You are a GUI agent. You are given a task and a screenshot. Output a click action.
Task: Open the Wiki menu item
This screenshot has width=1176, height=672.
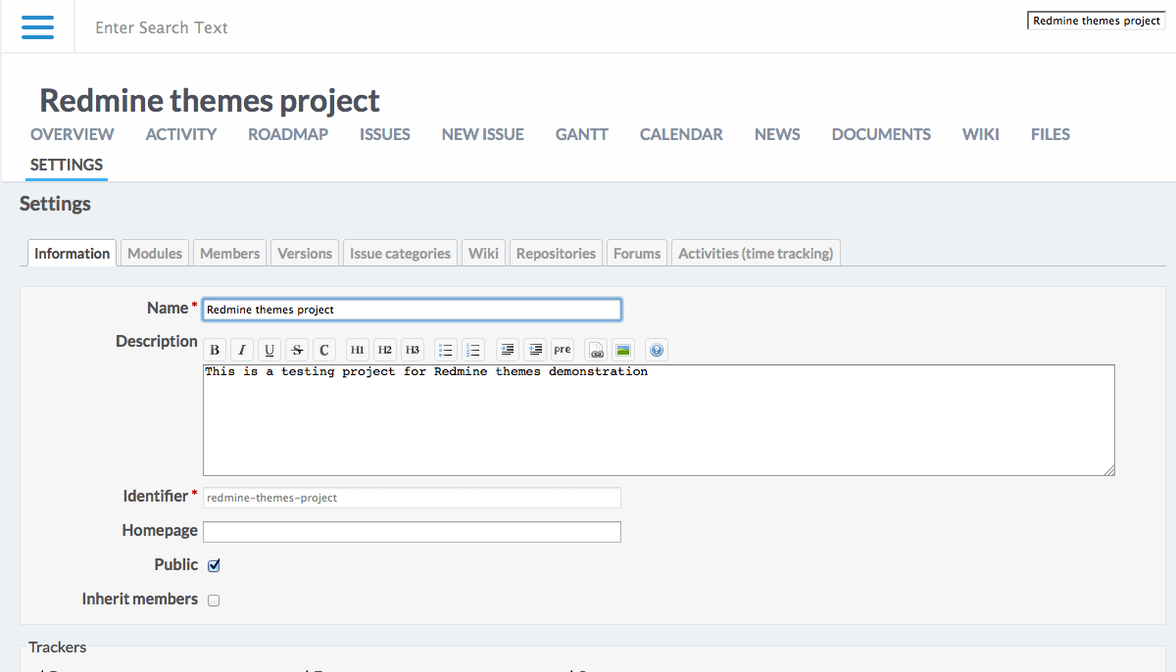pos(981,134)
